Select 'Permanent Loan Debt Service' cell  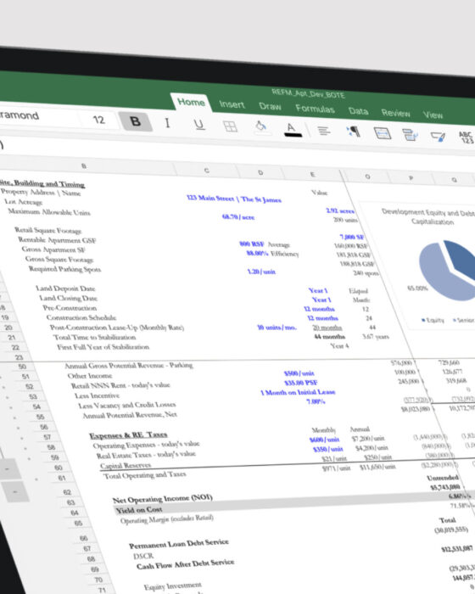tap(179, 544)
